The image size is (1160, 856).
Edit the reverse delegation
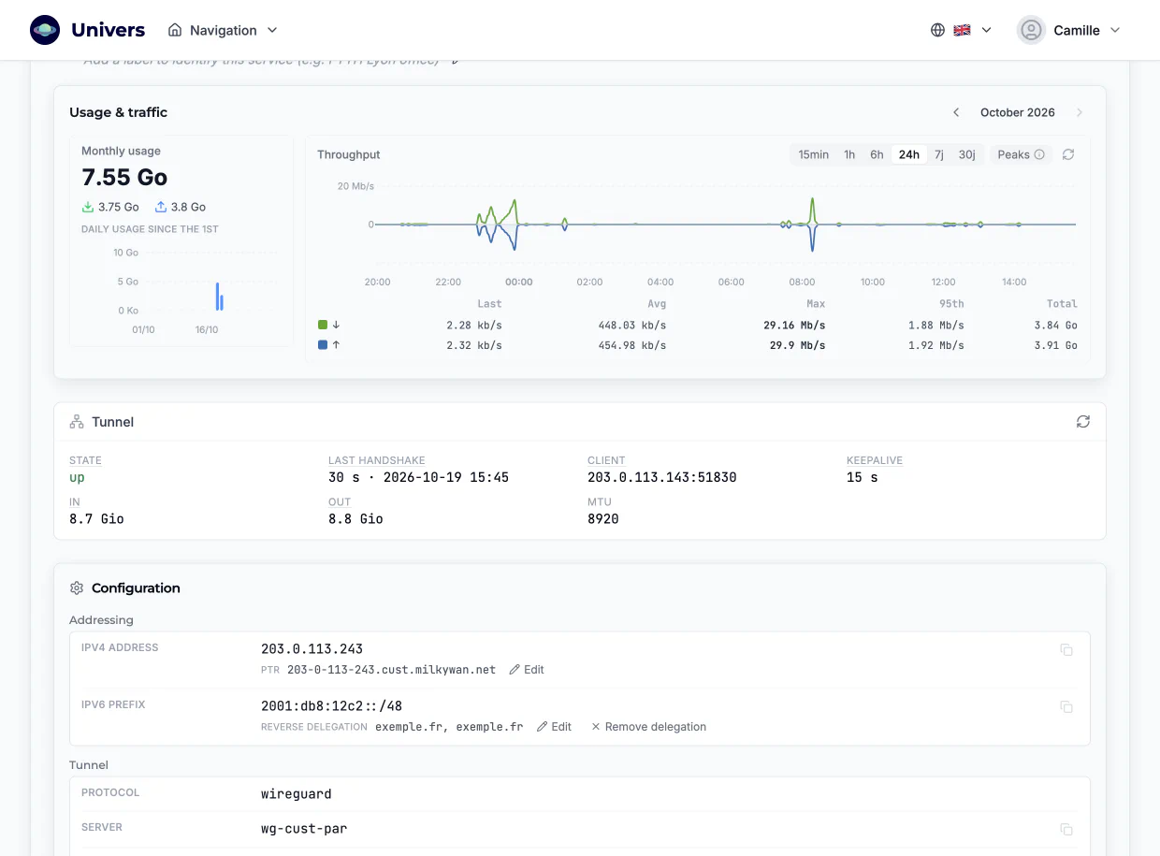coord(554,727)
